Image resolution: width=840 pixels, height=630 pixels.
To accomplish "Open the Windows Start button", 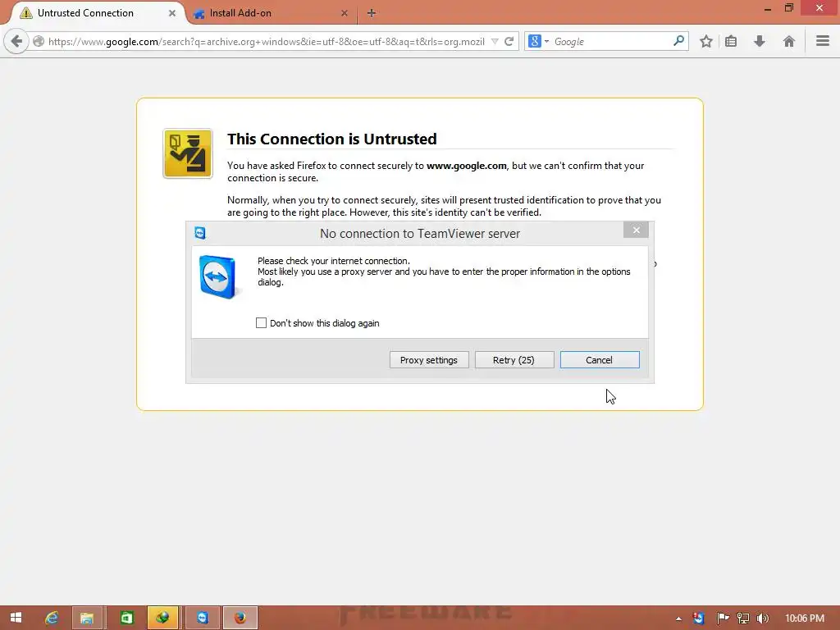I will coord(16,618).
